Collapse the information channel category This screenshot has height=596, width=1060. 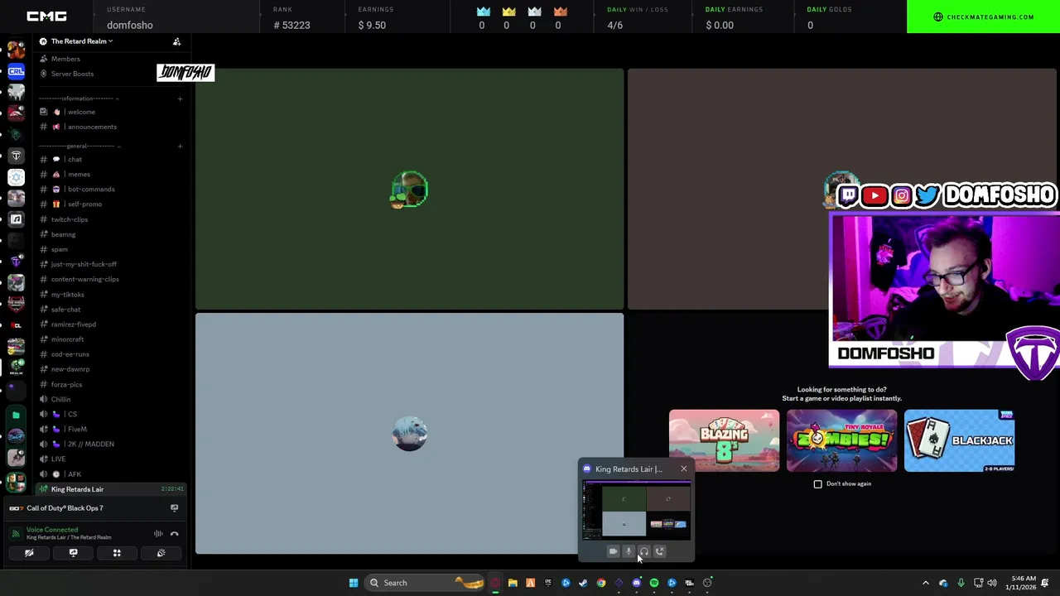pyautogui.click(x=79, y=99)
